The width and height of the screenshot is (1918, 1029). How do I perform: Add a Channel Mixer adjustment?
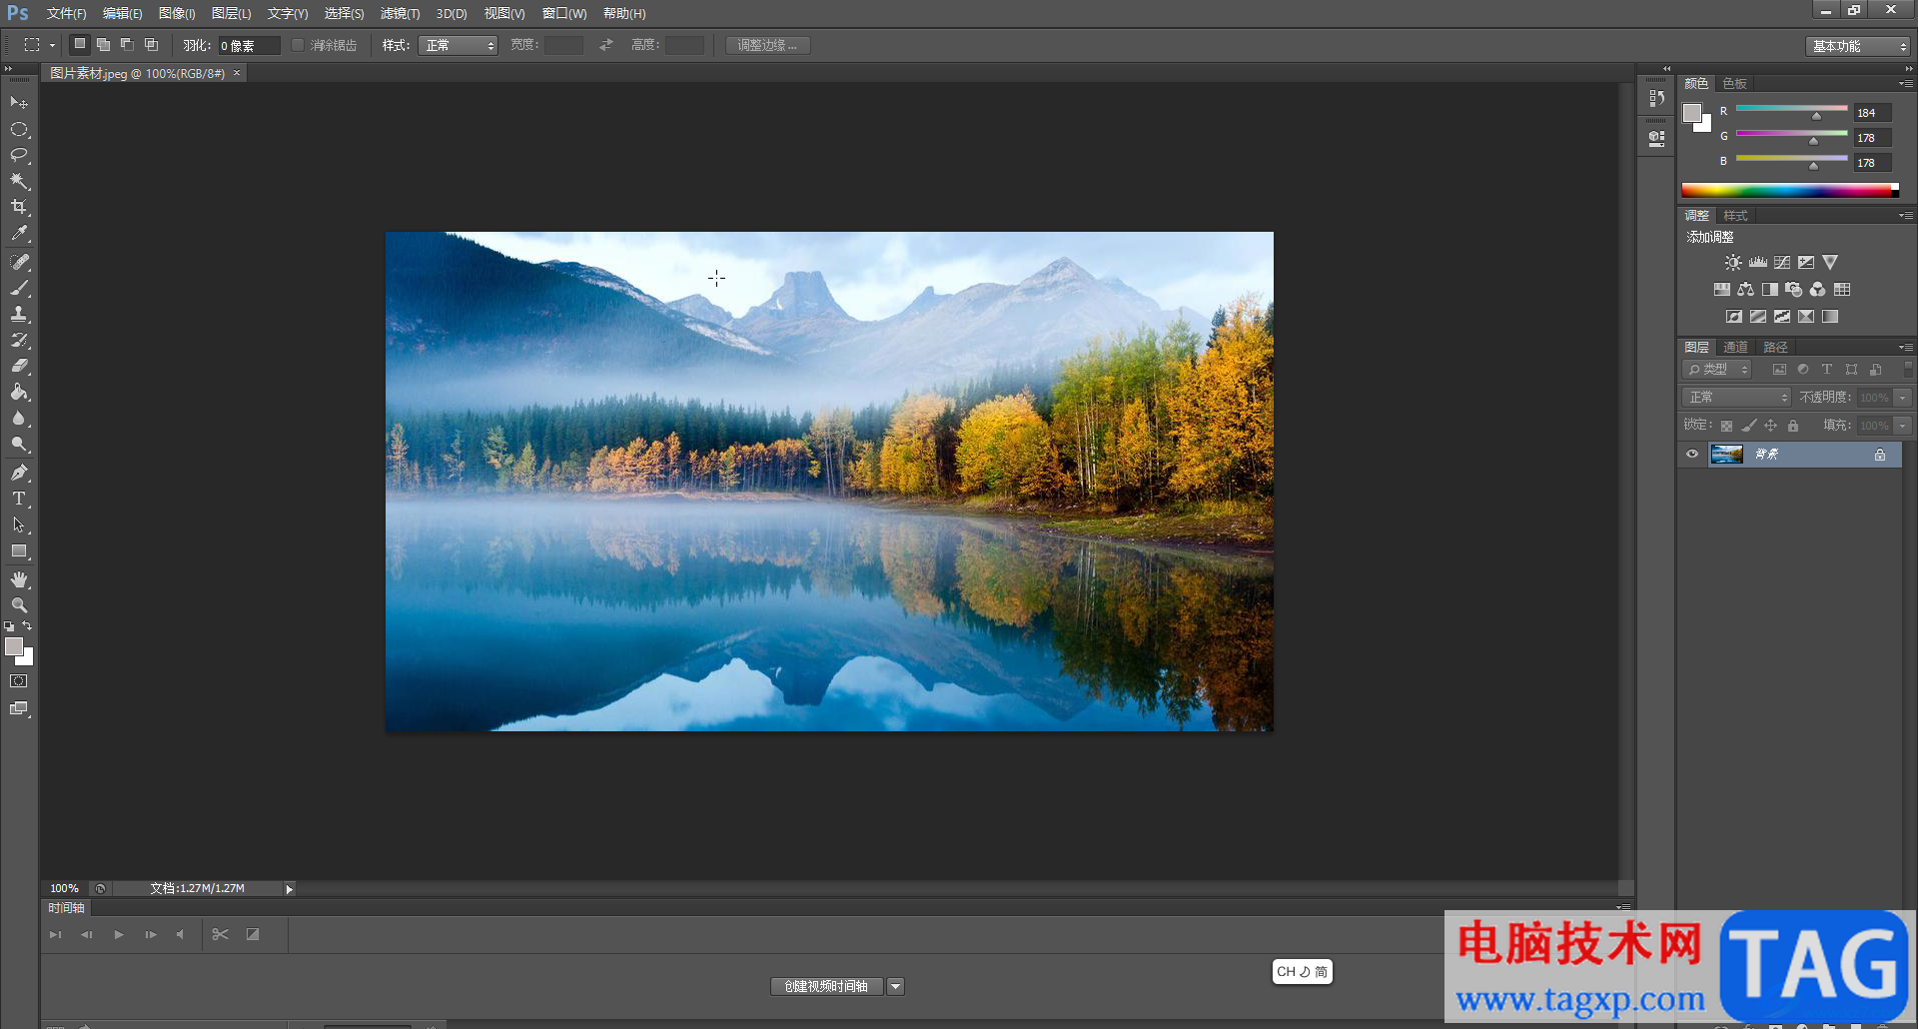click(x=1818, y=290)
